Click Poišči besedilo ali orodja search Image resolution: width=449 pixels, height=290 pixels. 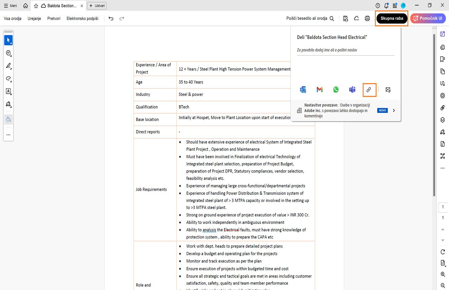pos(310,18)
